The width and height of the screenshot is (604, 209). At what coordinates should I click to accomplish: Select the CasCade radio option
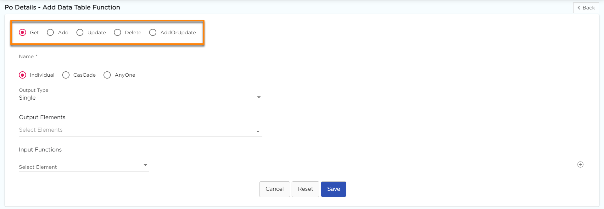pos(66,75)
